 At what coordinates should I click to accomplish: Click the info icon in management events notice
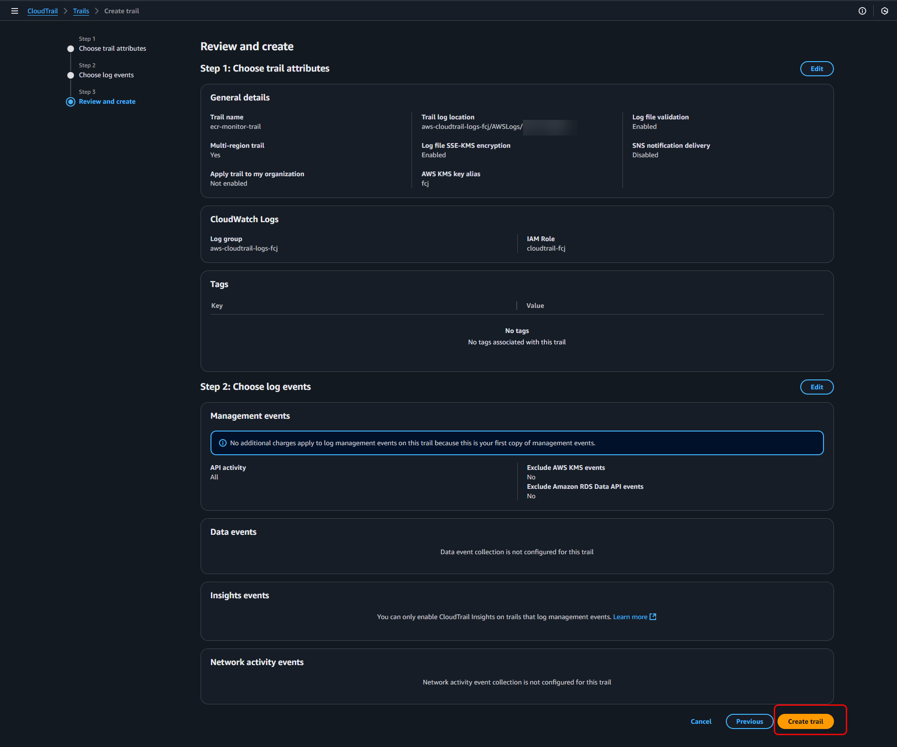point(222,443)
